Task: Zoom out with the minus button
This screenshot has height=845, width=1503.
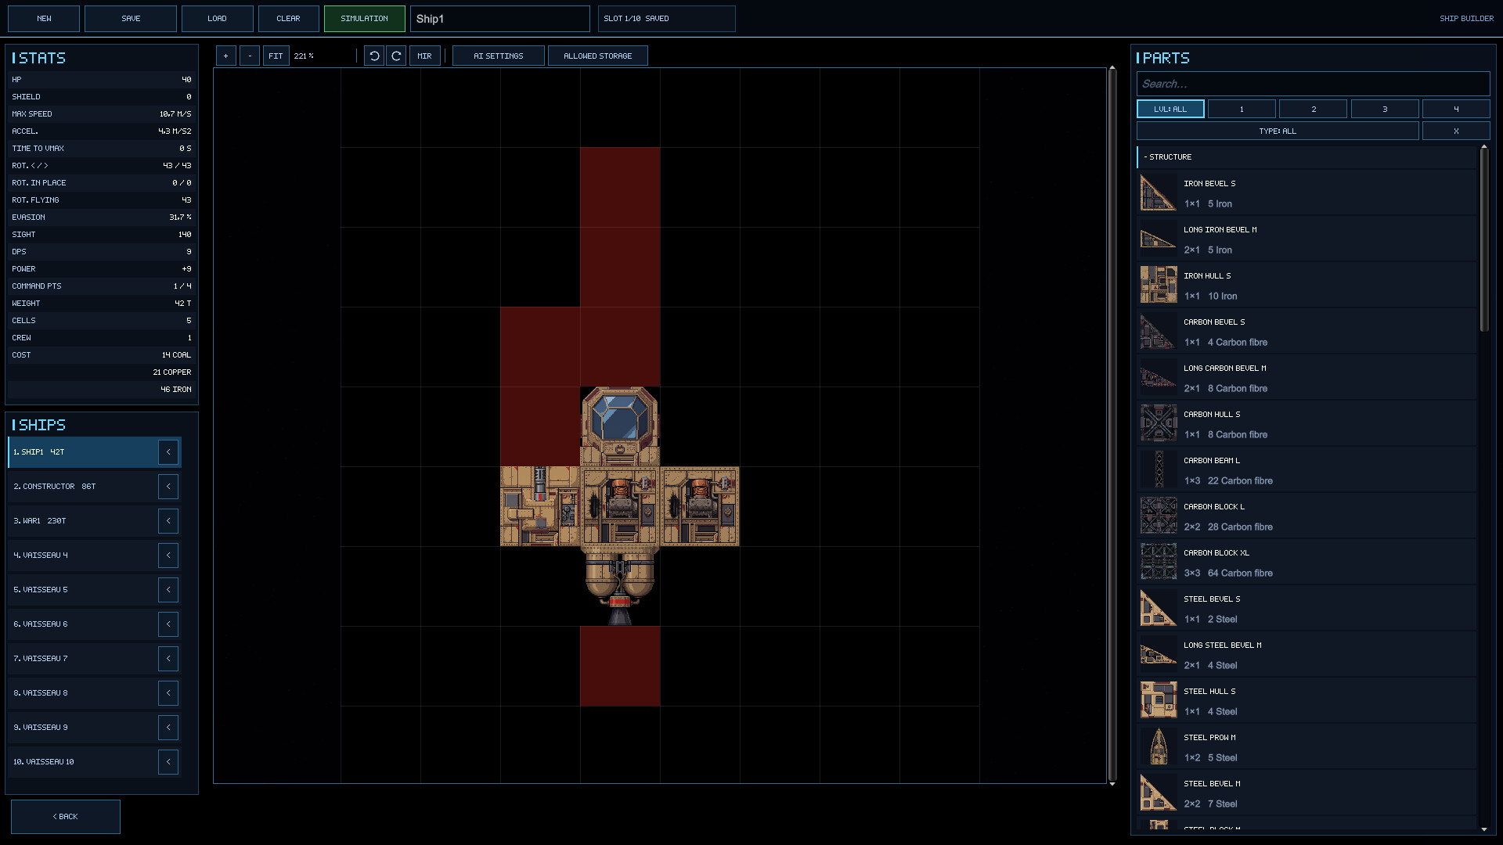Action: pos(250,56)
